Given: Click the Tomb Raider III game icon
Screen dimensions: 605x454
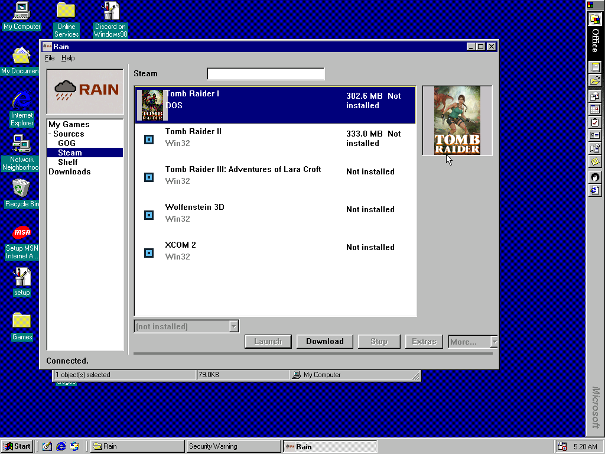Looking at the screenshot, I should (148, 177).
